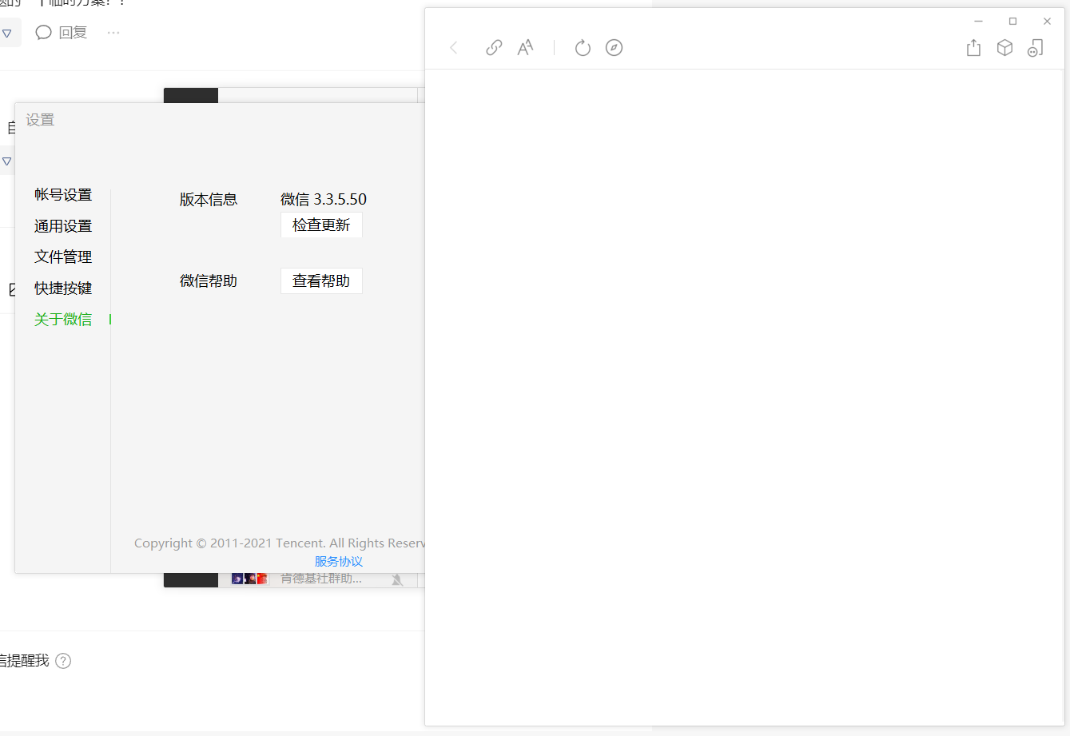The image size is (1070, 736).
Task: Open the 通用设置 settings tab
Action: 63,226
